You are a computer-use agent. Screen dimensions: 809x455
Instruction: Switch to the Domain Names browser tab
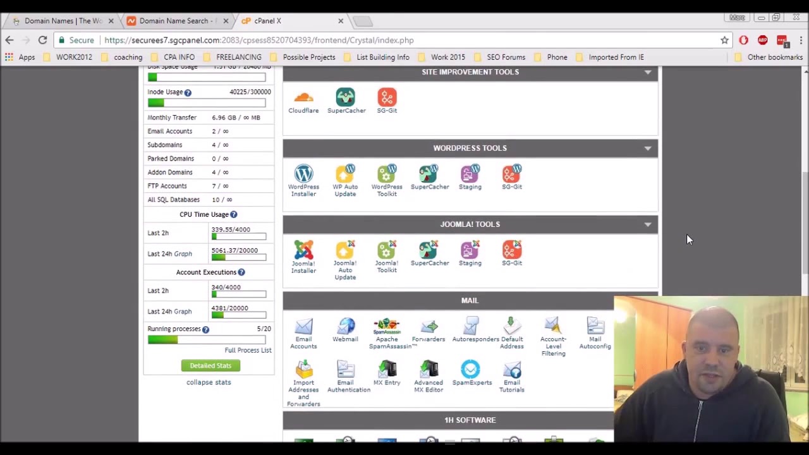click(63, 21)
